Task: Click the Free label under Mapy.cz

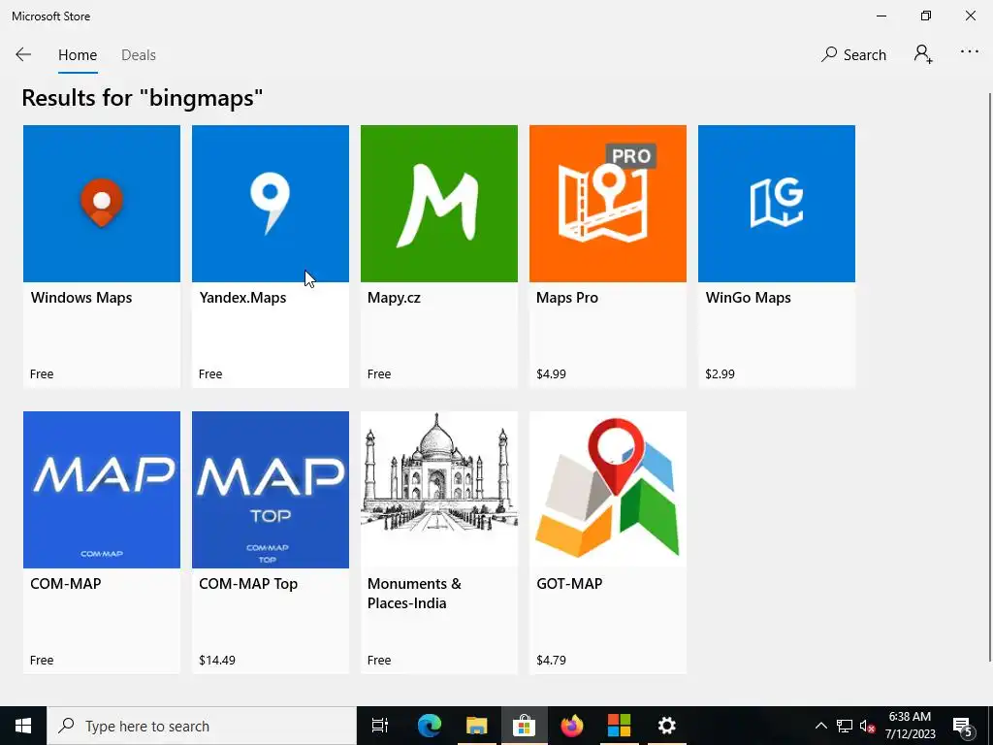Action: [379, 374]
